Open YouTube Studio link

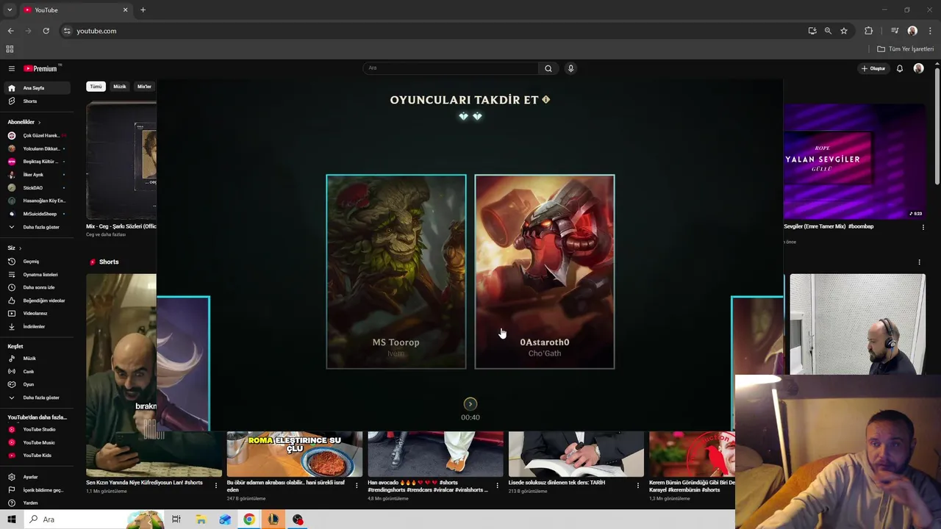pos(38,430)
